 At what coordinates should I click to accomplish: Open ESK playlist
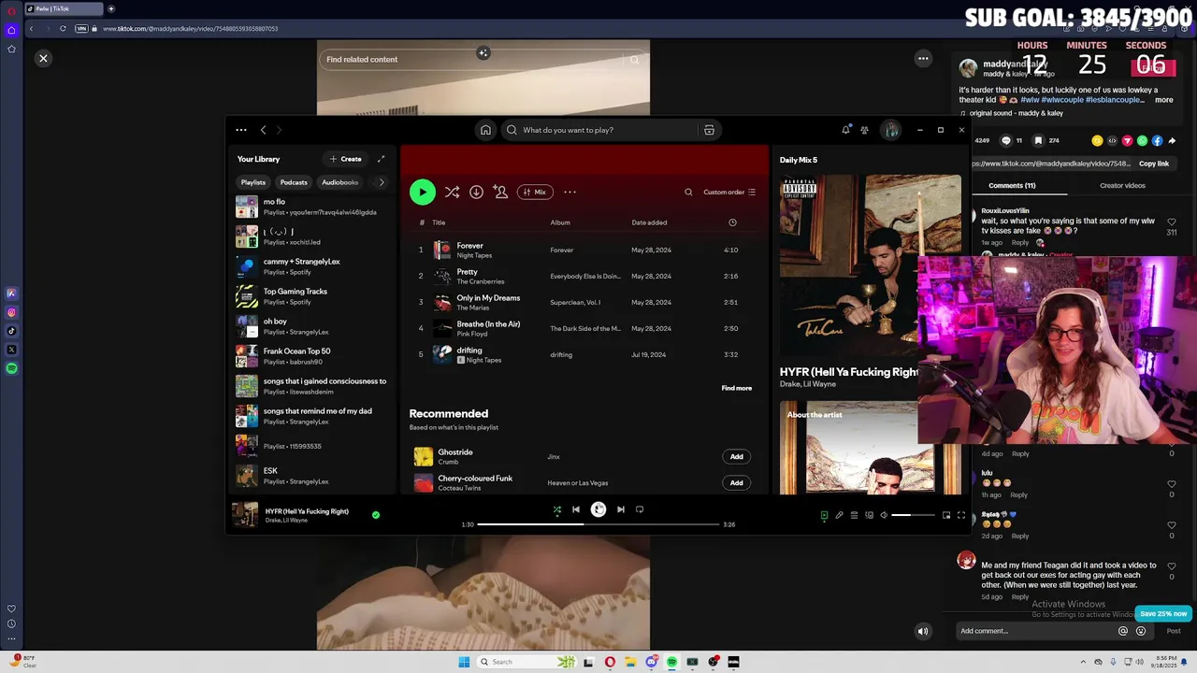tap(314, 476)
